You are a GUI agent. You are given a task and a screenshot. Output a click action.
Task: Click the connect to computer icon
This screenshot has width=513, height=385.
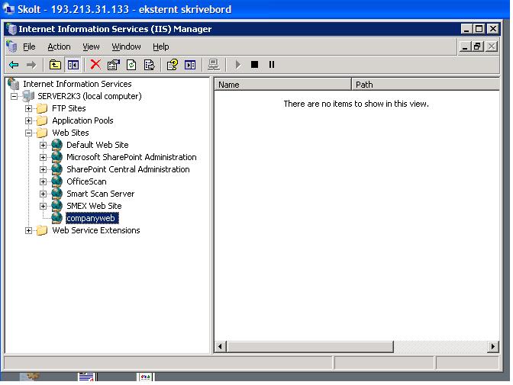pyautogui.click(x=214, y=65)
